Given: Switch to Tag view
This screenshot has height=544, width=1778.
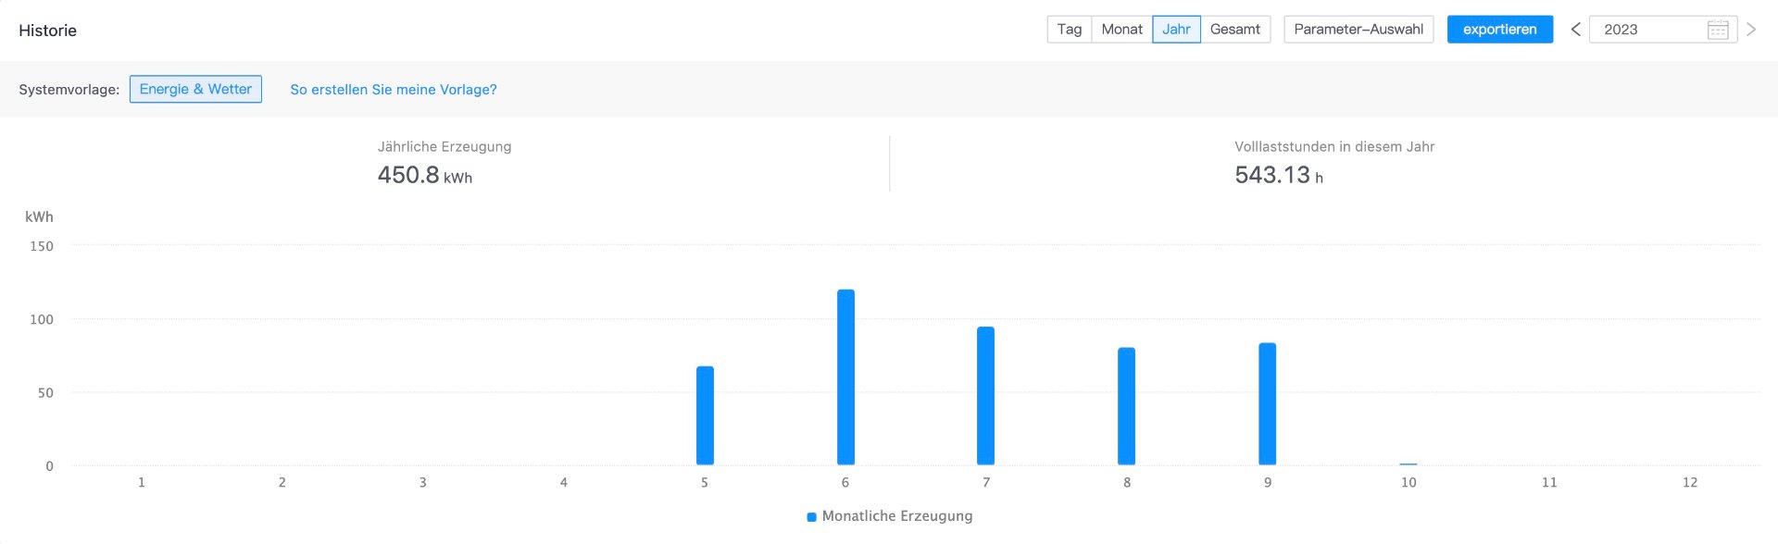Looking at the screenshot, I should click(1070, 30).
